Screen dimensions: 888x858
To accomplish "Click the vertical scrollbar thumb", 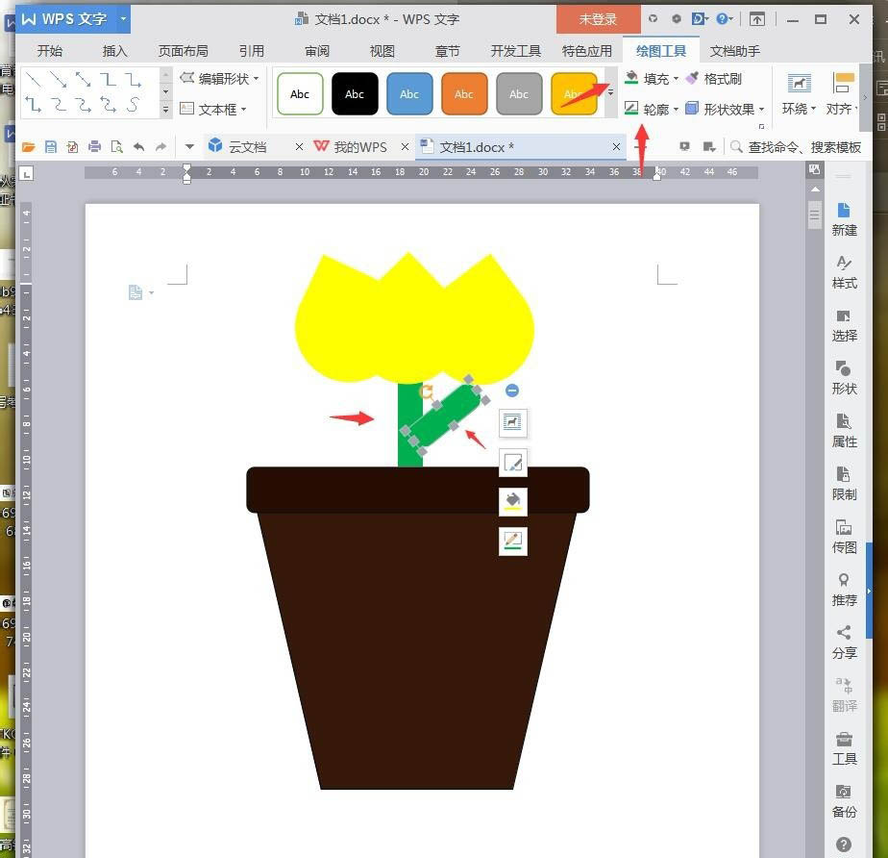I will point(814,214).
